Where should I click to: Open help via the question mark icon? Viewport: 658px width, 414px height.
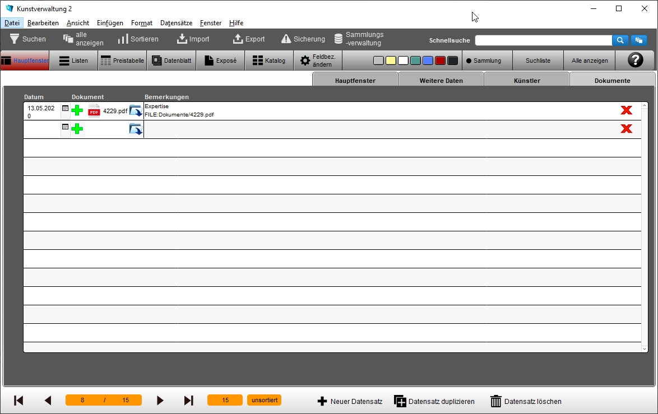pos(635,61)
